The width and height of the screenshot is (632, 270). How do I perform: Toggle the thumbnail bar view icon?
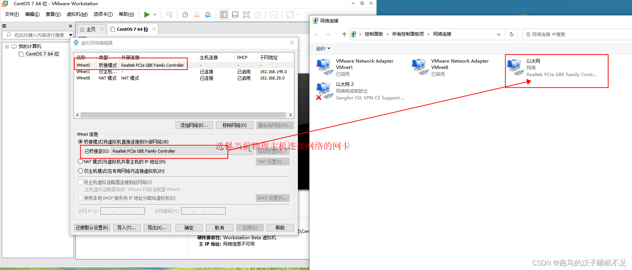pyautogui.click(x=235, y=15)
